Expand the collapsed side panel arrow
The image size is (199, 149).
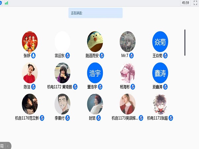tap(8, 146)
